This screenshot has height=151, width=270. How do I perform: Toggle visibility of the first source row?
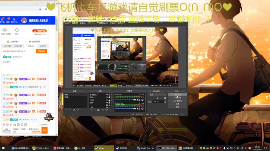click(107, 95)
